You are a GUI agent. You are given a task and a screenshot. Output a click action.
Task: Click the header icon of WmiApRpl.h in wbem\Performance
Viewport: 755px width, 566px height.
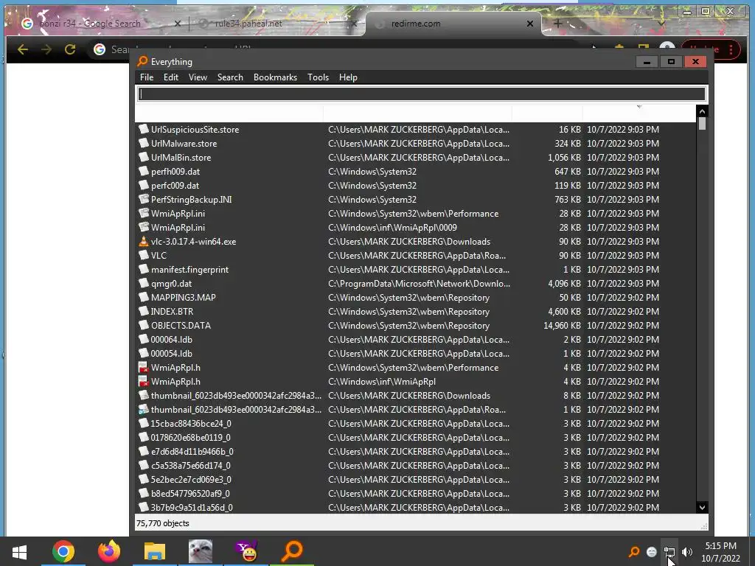144,368
